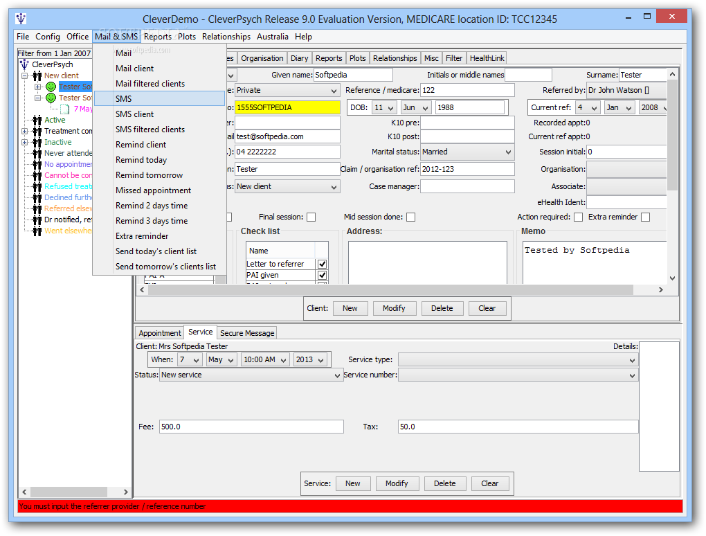Toggle the Extra reminder checkbox

tap(646, 217)
